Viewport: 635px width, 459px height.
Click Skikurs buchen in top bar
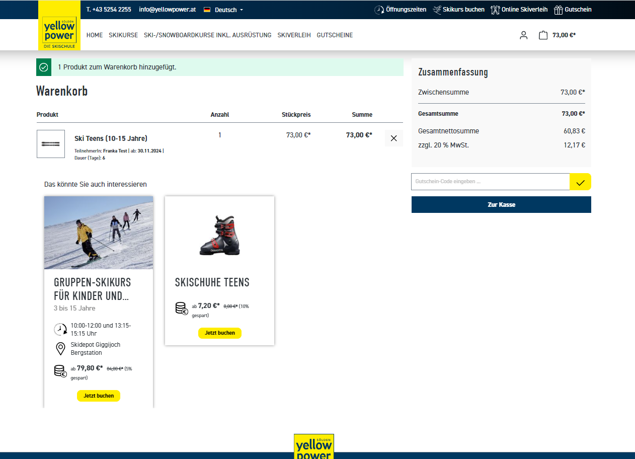click(x=458, y=10)
